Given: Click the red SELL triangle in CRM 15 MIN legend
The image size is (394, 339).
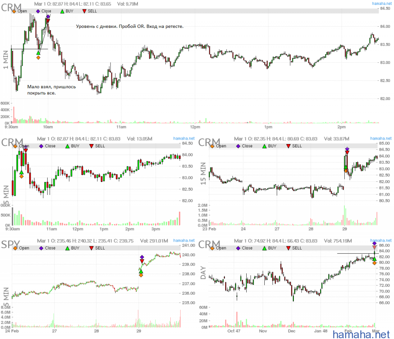Looking at the screenshot, I should coord(289,146).
